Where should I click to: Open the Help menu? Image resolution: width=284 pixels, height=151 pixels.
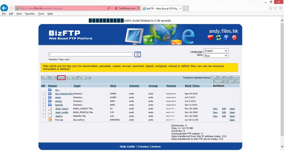(50, 14)
